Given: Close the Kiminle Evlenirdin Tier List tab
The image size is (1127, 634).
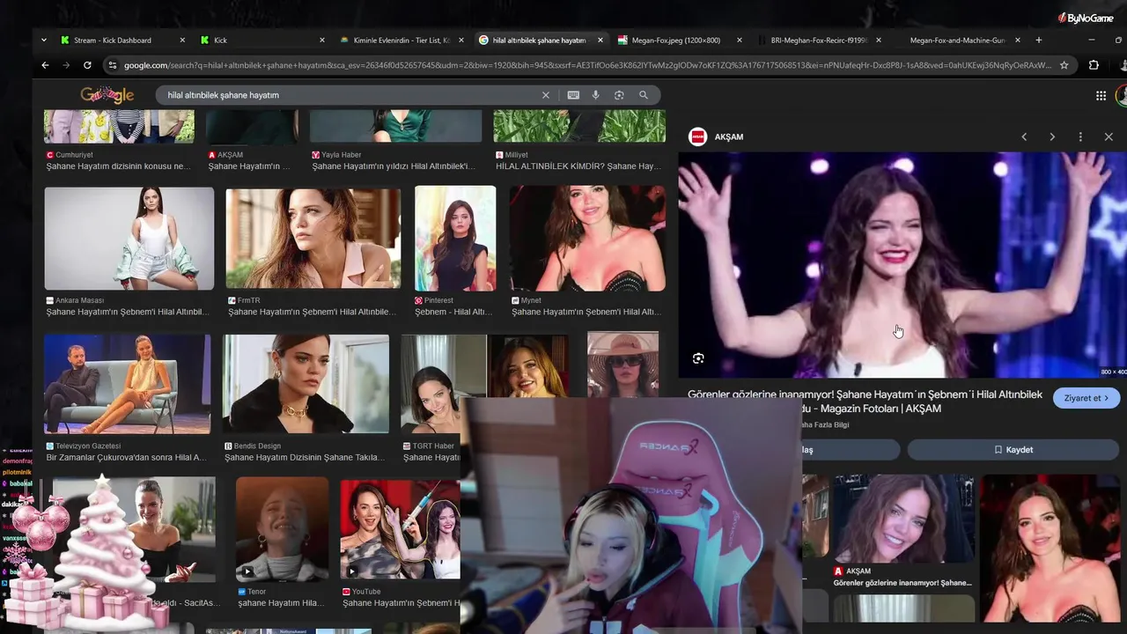Looking at the screenshot, I should [x=460, y=40].
